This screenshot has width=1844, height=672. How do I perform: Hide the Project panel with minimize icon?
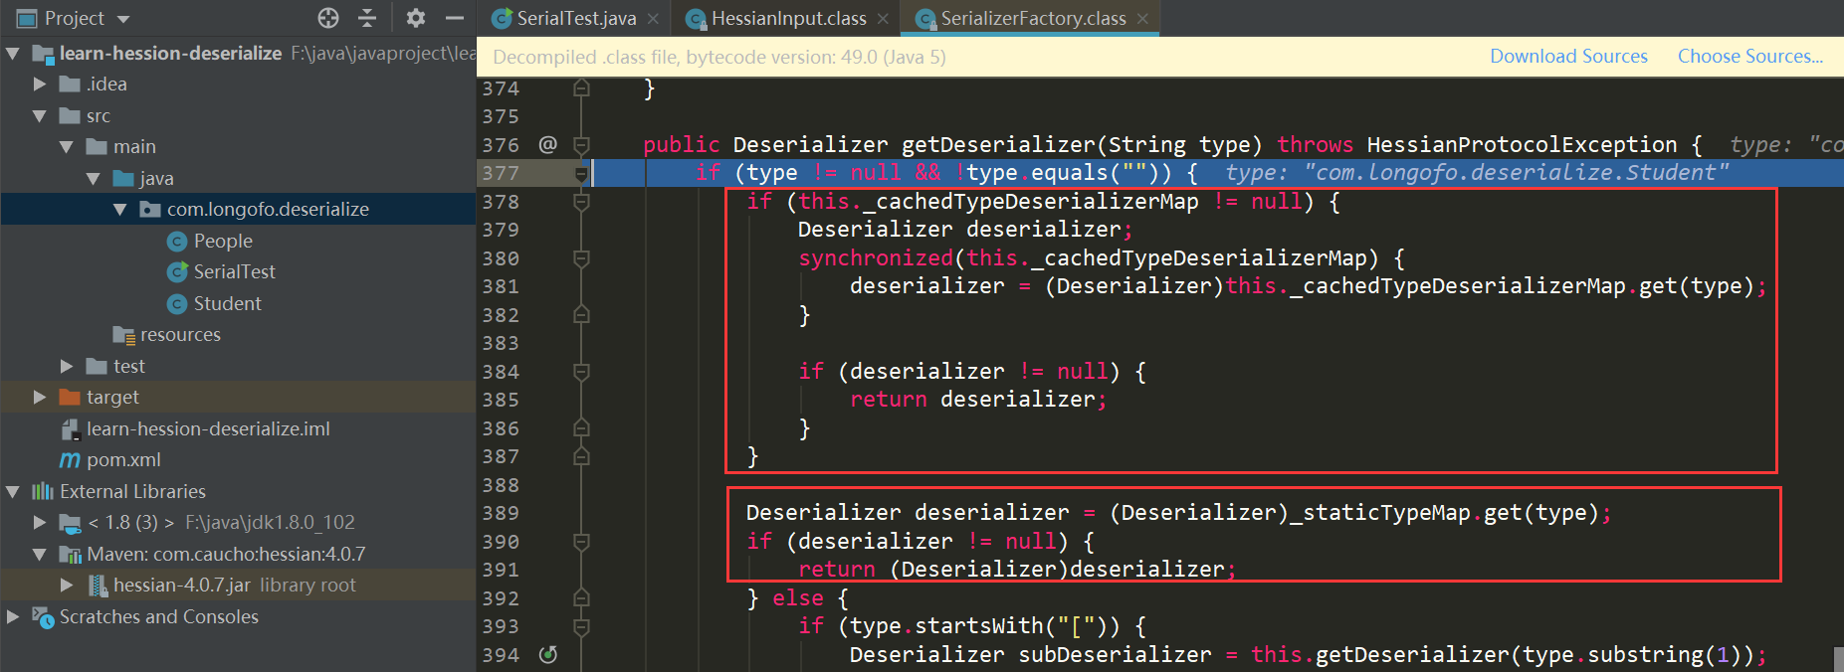(x=455, y=18)
